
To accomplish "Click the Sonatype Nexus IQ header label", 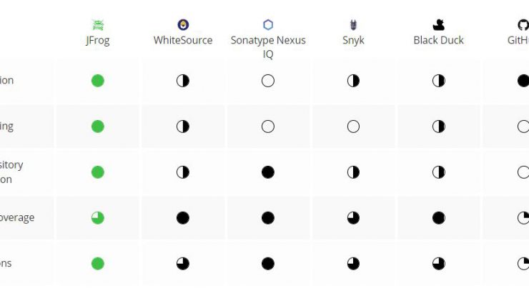I will click(x=268, y=47).
